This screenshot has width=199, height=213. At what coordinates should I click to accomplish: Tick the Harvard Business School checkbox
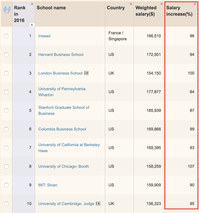click(x=6, y=55)
